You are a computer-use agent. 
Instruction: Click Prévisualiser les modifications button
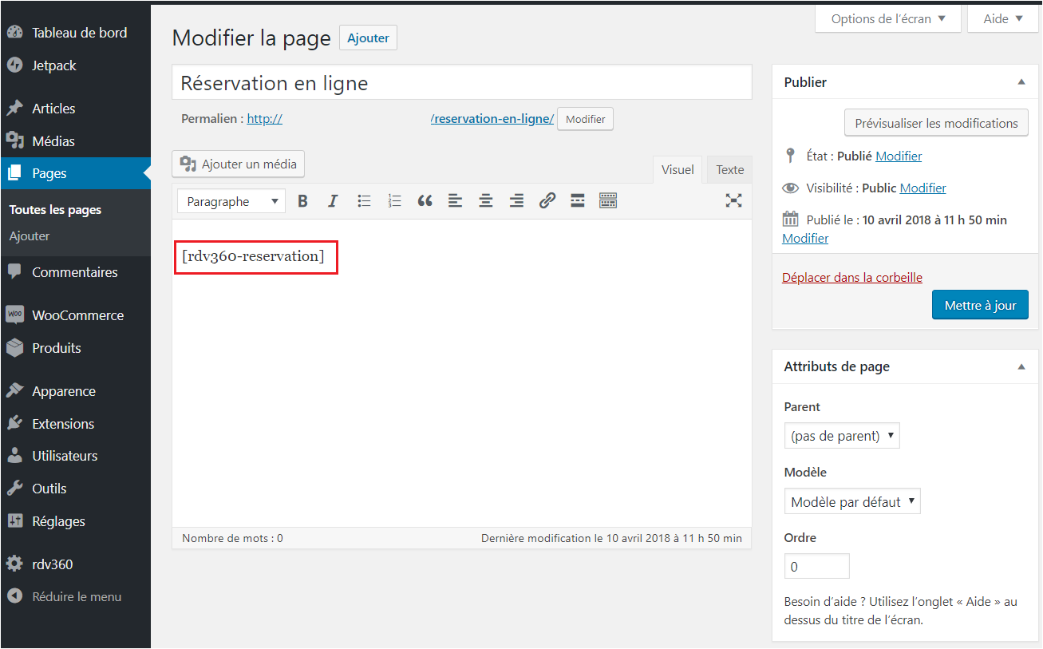click(936, 123)
